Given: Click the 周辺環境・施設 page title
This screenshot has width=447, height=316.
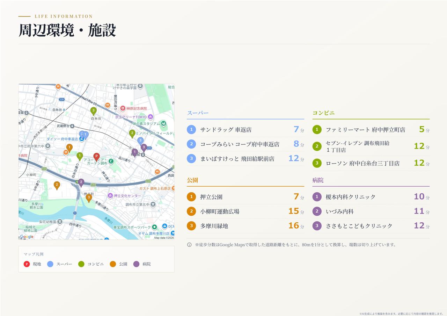Looking at the screenshot, I should [67, 30].
